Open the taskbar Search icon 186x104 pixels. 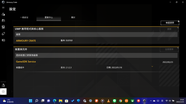(36, 101)
